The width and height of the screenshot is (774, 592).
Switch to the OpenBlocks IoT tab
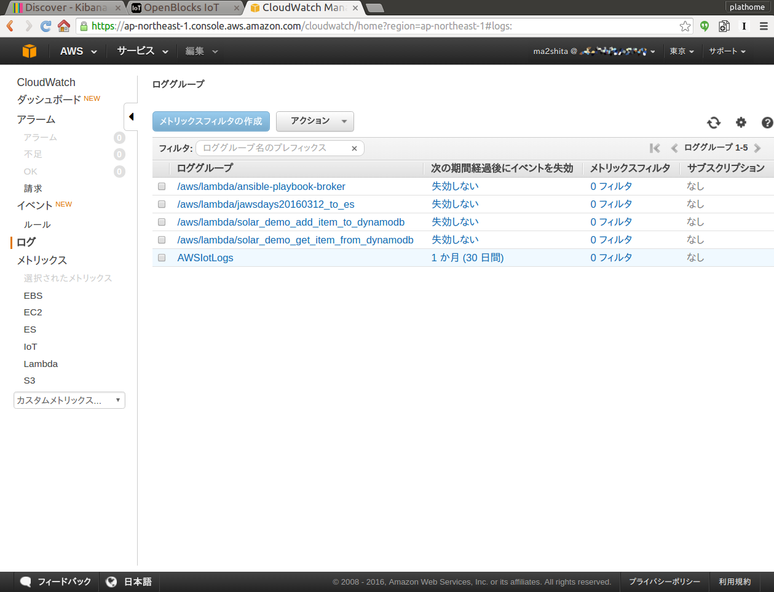click(x=184, y=8)
